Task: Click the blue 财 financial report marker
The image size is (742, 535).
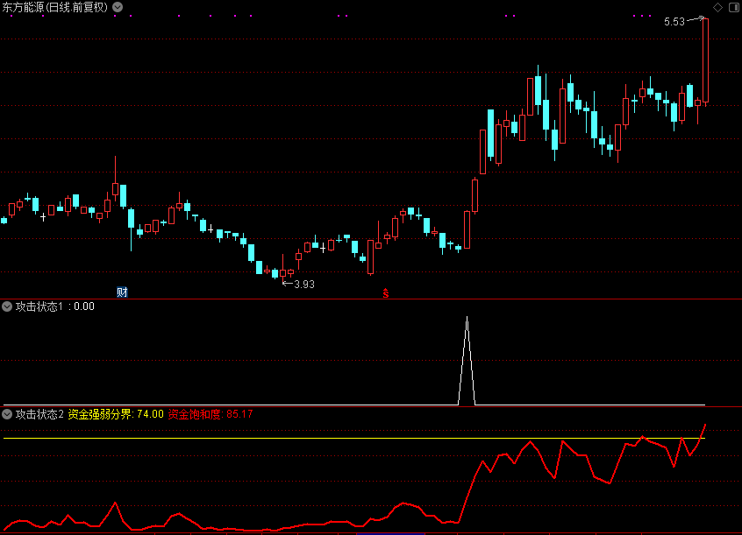Action: [122, 292]
